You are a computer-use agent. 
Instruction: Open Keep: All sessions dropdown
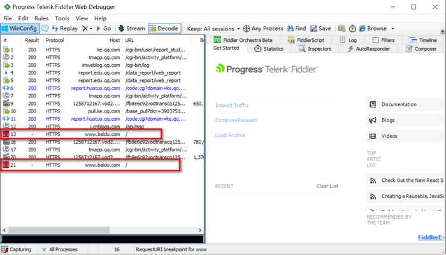[x=213, y=29]
